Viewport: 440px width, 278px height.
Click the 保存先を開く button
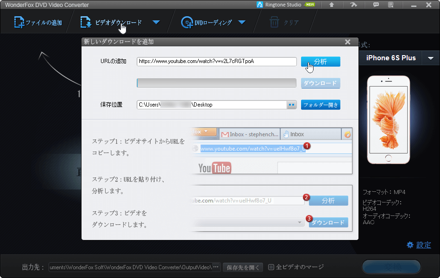[x=243, y=267]
